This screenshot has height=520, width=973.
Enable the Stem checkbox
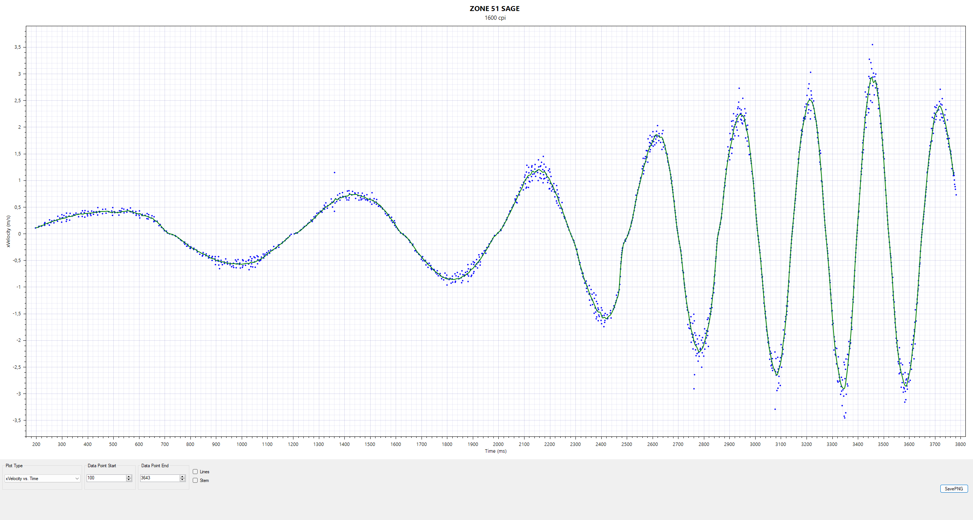tap(195, 480)
